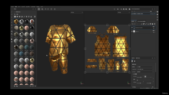Toggle symmetry icon in top toolbar
The image size is (169, 95).
coord(45,9)
